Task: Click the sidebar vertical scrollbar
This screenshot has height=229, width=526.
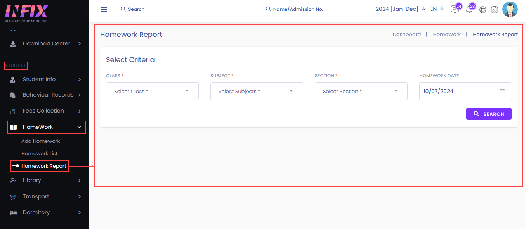Action: click(87, 65)
